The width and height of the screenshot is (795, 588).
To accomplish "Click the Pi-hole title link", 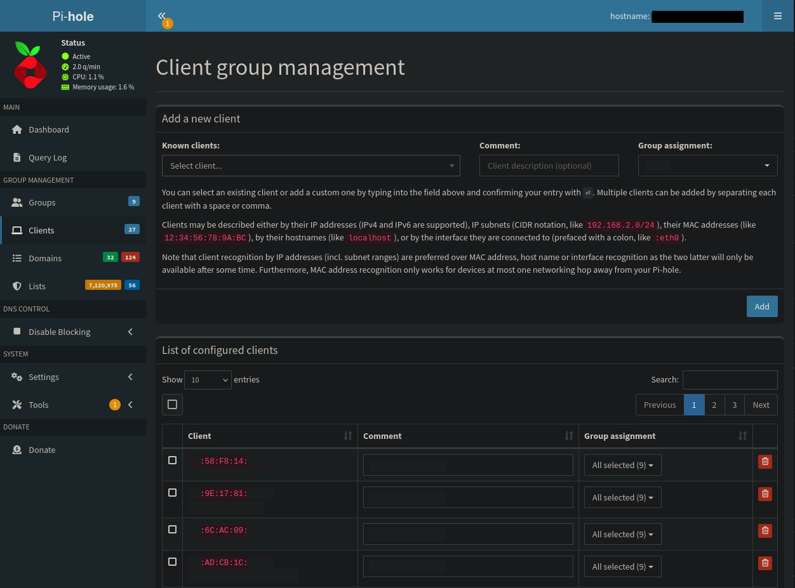I will 73,16.
